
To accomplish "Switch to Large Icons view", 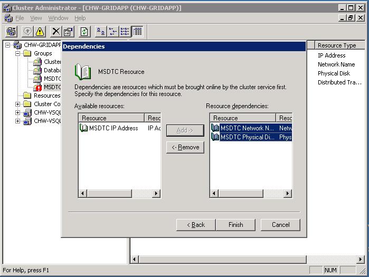I will click(x=101, y=31).
